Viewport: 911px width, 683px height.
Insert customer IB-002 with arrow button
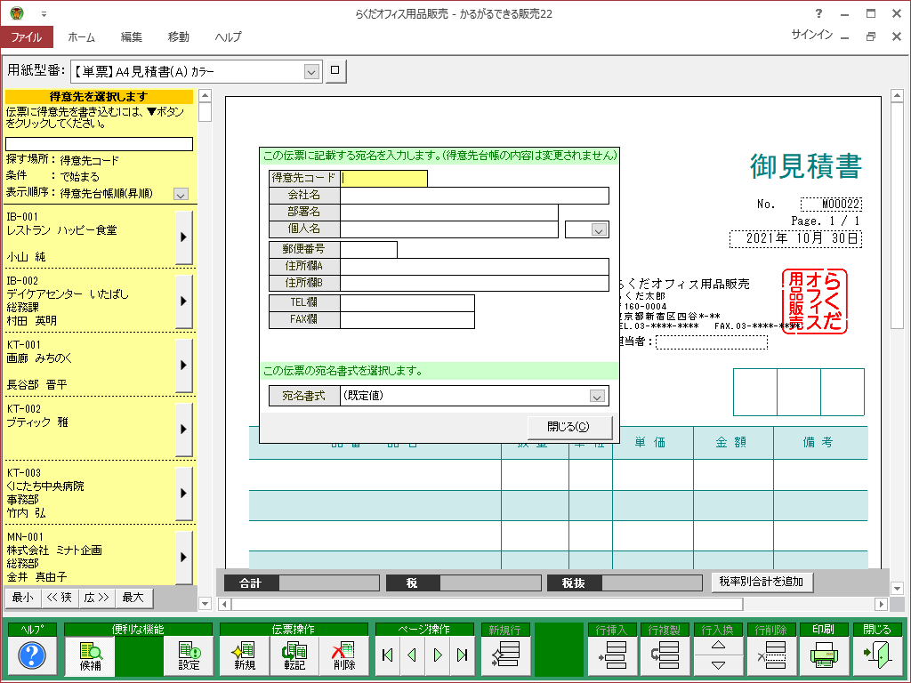183,301
